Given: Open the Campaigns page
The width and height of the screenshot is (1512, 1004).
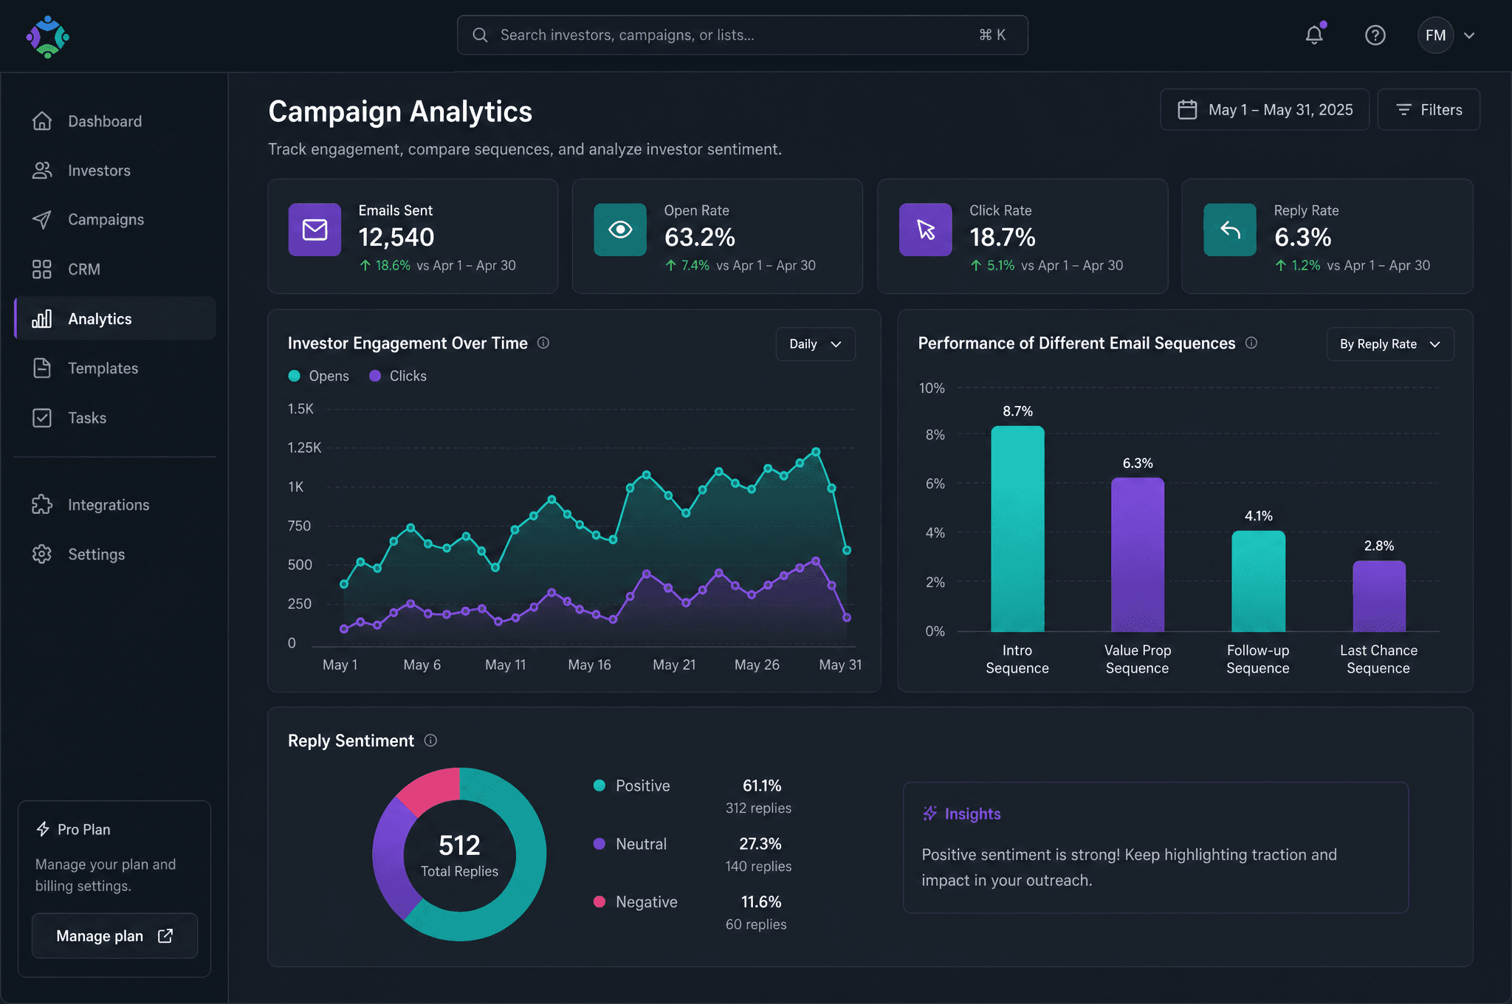Looking at the screenshot, I should point(115,220).
